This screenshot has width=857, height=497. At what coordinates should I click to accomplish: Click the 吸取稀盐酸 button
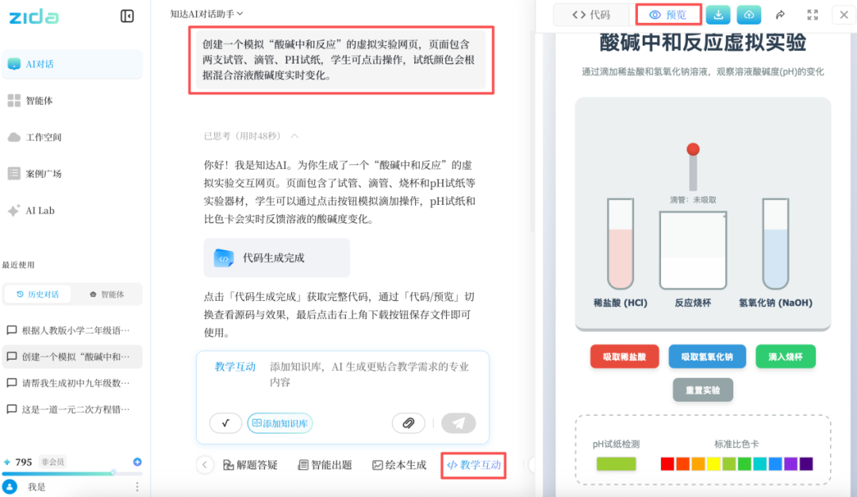pyautogui.click(x=624, y=356)
